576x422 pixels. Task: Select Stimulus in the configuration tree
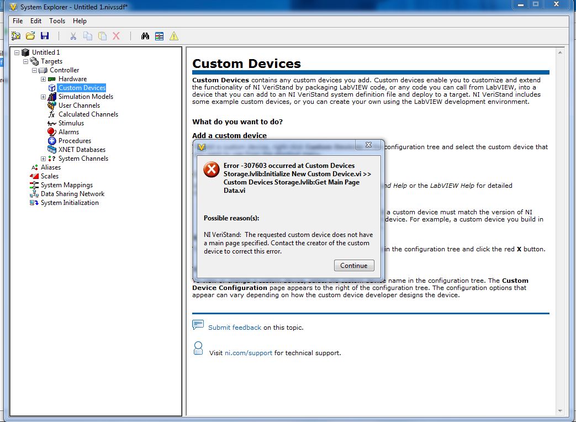(71, 123)
